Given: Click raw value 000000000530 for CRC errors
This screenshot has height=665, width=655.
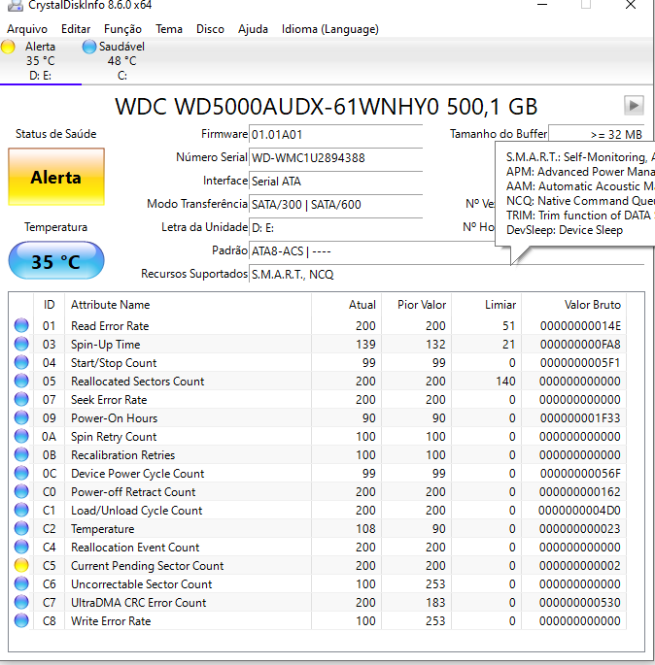Looking at the screenshot, I should pos(580,603).
